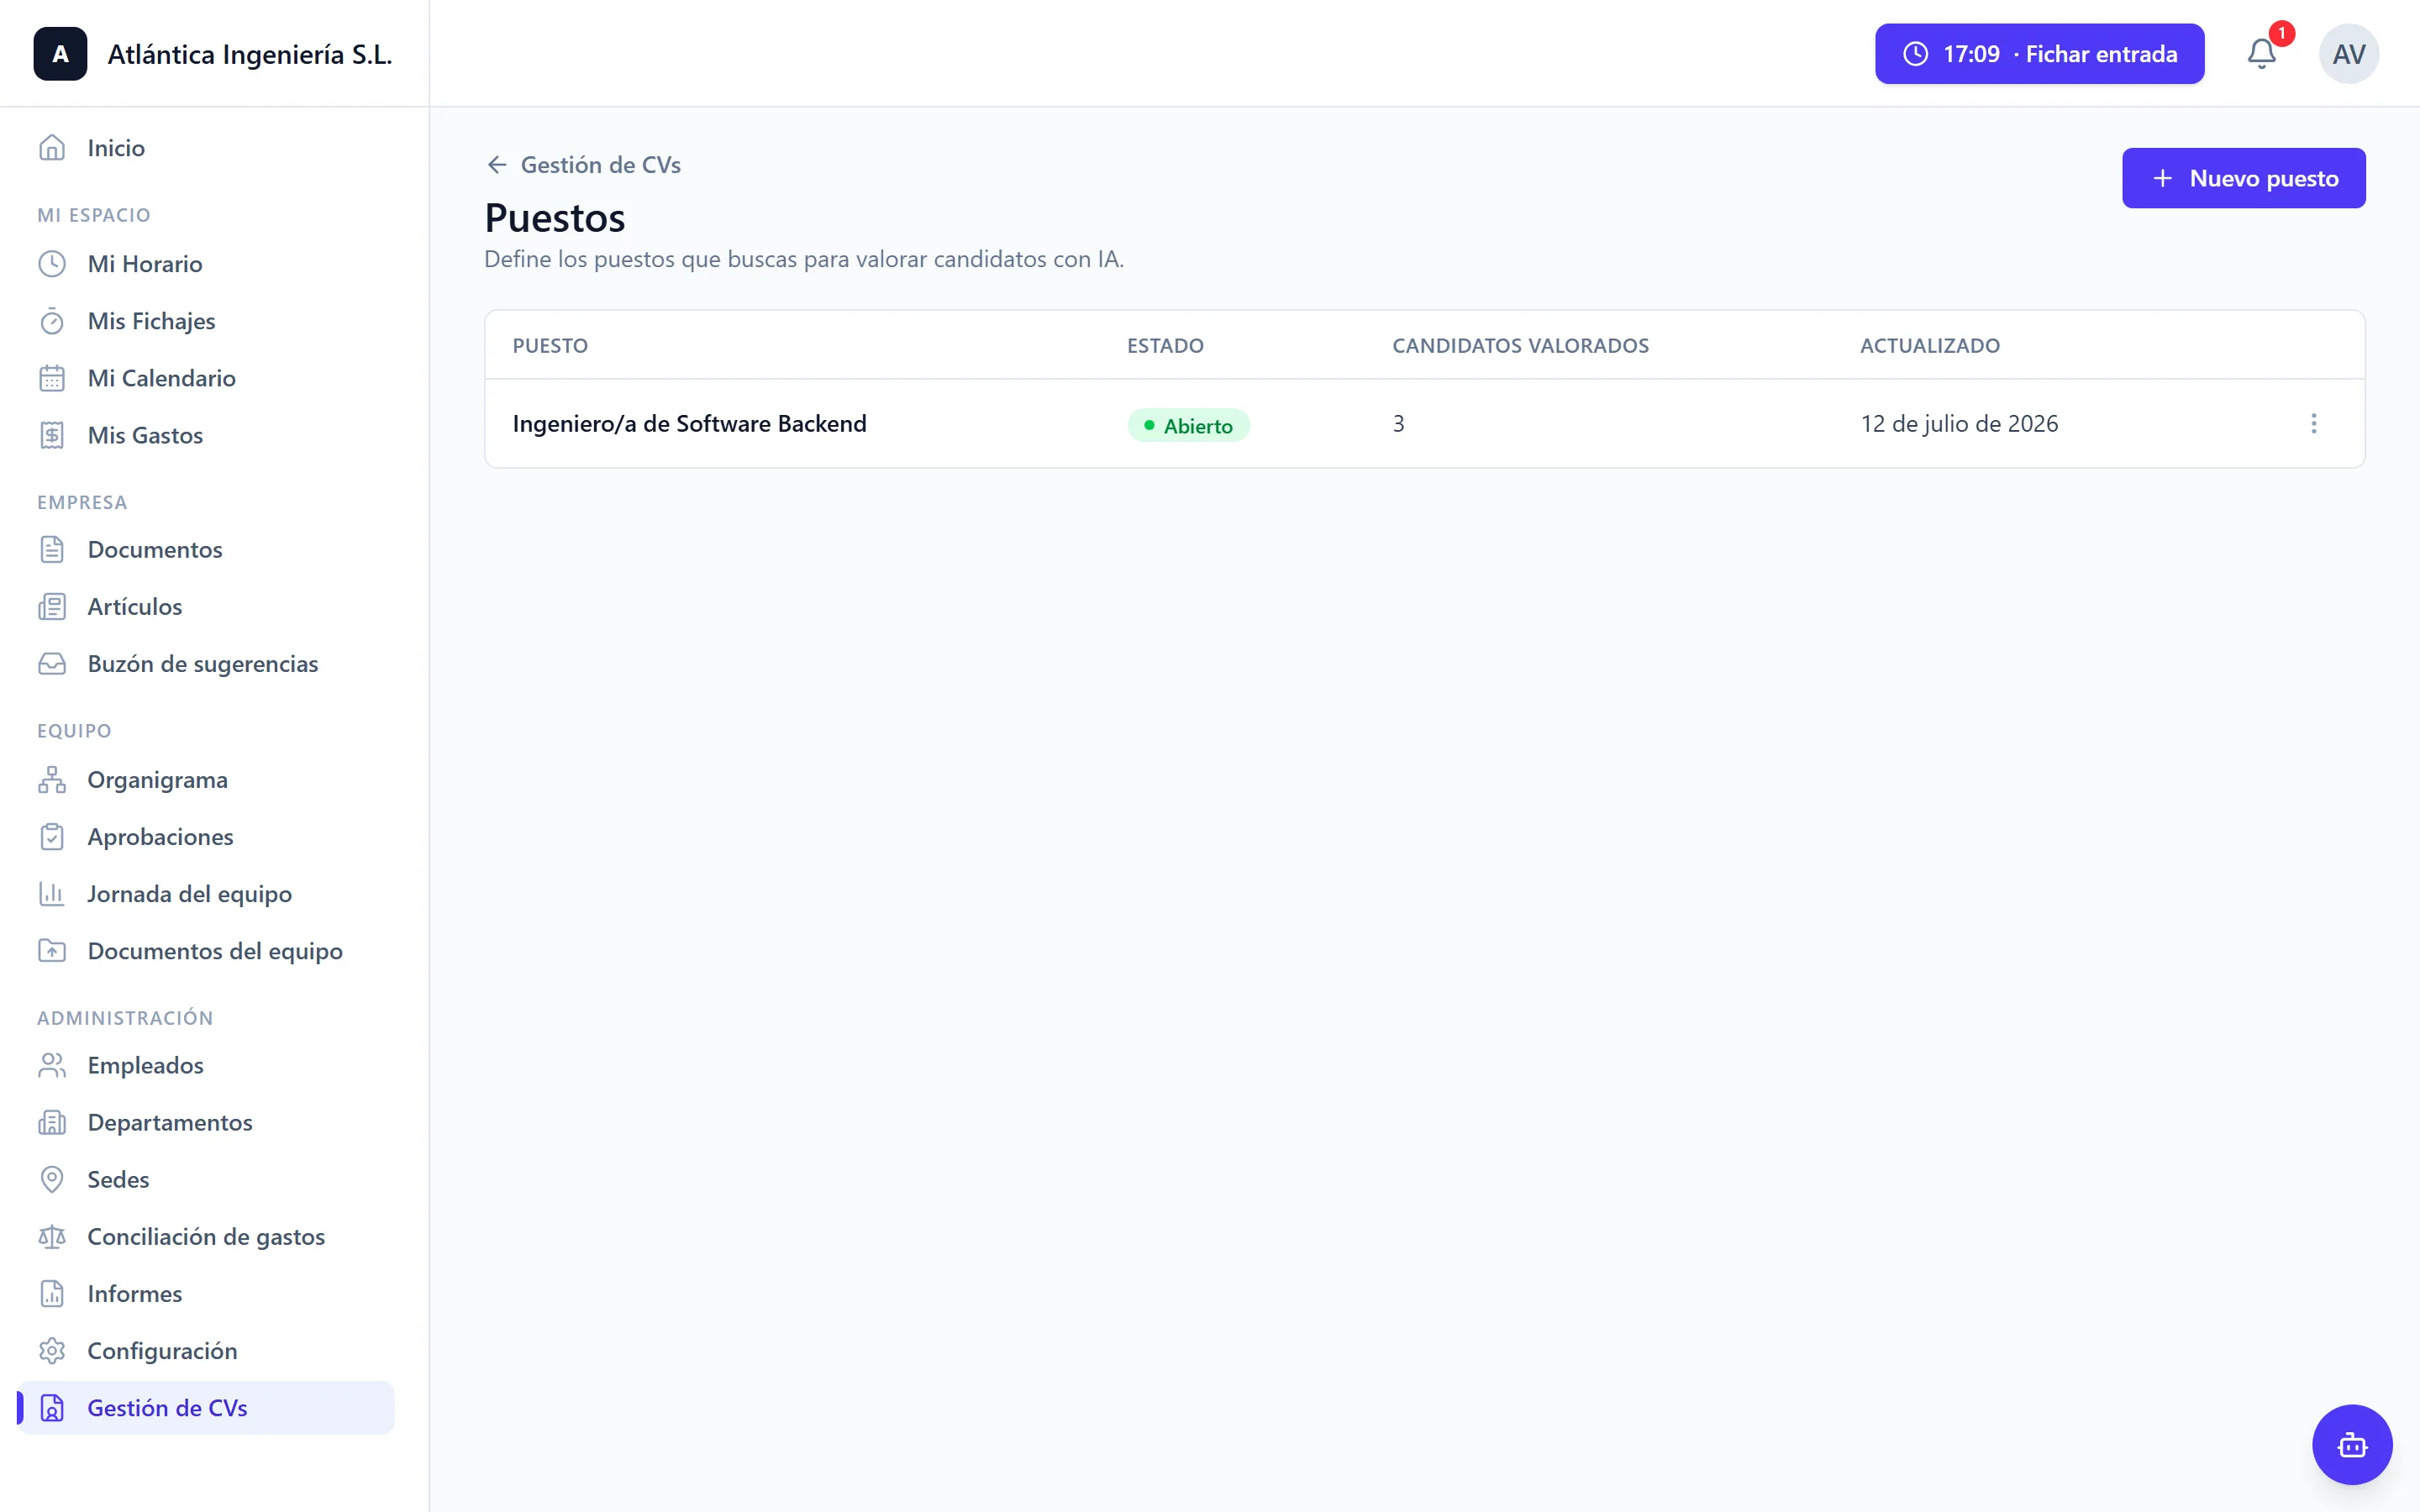Click the Documentos del equipo folder icon
This screenshot has width=2420, height=1512.
click(x=52, y=950)
